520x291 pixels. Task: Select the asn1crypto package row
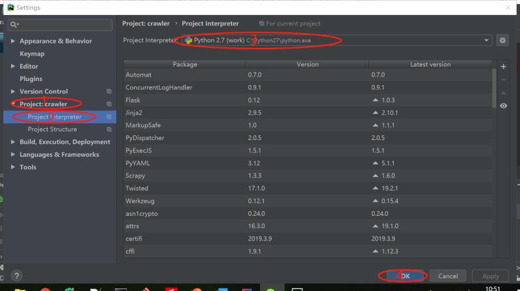(307, 214)
